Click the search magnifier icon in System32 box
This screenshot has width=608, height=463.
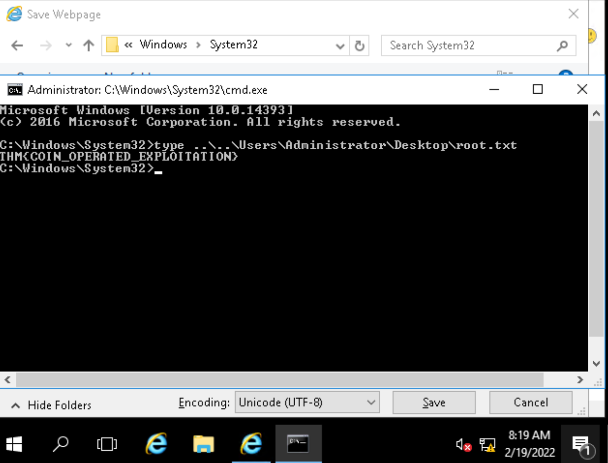[562, 46]
